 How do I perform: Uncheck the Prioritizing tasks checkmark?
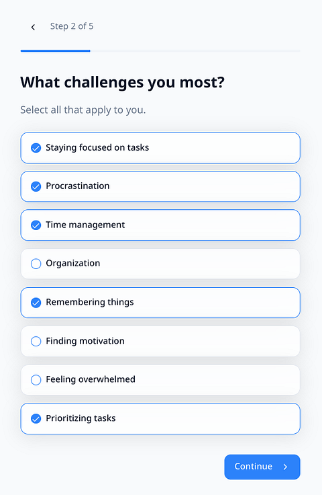pos(36,418)
